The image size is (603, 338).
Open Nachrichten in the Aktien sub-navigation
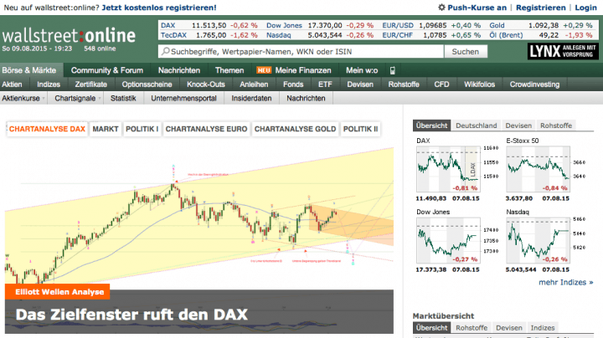306,99
